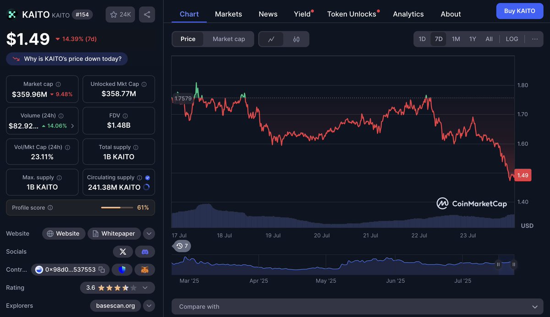Open the Yield tab
Viewport: 550px width, 317px height.
tap(302, 14)
